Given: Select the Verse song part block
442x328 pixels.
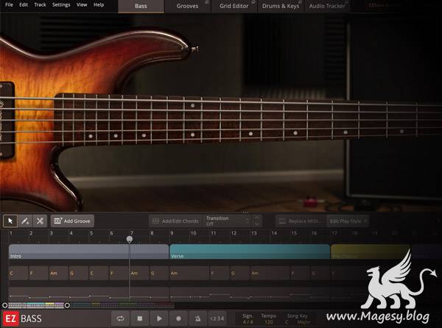Looking at the screenshot, I should pos(250,252).
